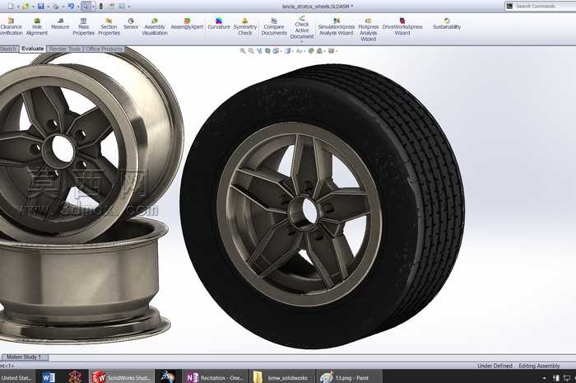Launch the Hole Alignment tool
The width and height of the screenshot is (576, 383).
click(x=37, y=26)
